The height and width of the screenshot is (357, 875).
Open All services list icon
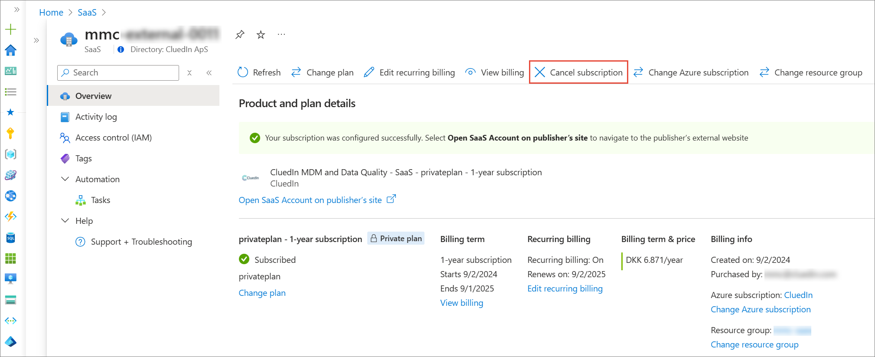click(10, 92)
